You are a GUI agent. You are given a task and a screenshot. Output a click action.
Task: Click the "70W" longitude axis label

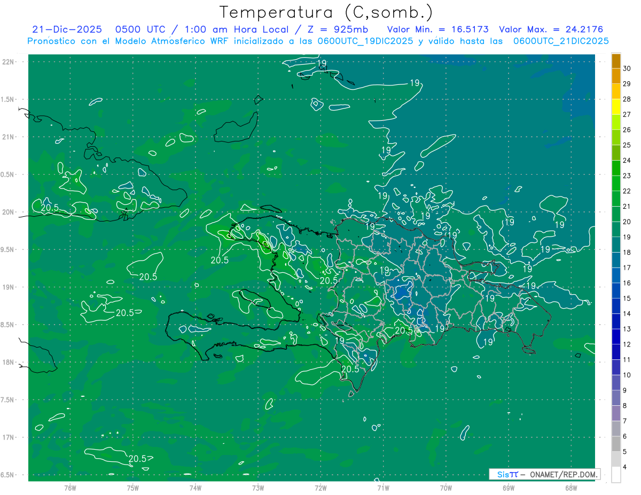tap(446, 488)
